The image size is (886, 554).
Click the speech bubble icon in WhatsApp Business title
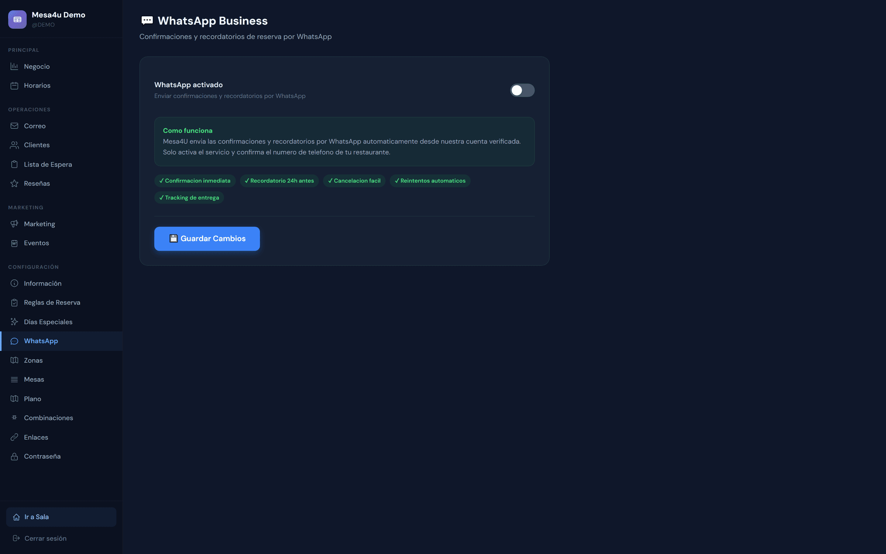coord(147,21)
